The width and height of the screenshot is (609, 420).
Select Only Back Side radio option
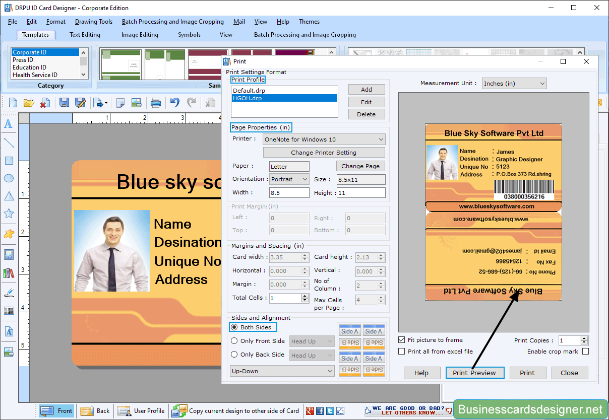point(234,355)
